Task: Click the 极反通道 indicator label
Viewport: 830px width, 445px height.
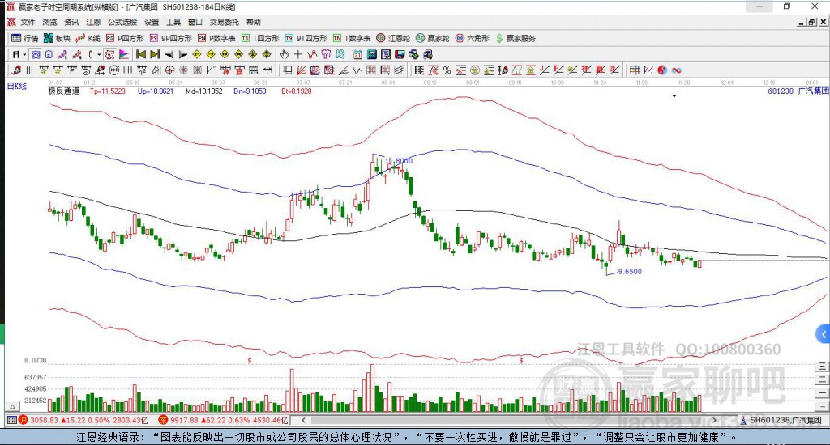Action: point(64,91)
